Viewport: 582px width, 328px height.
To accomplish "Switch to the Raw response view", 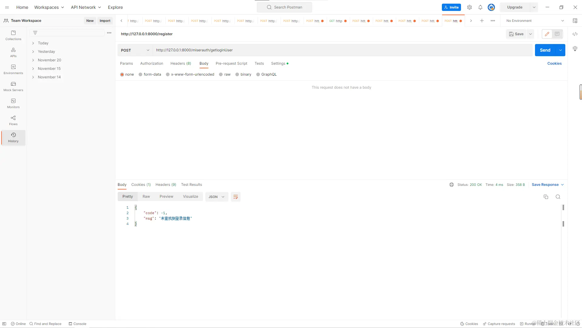I will pos(146,197).
